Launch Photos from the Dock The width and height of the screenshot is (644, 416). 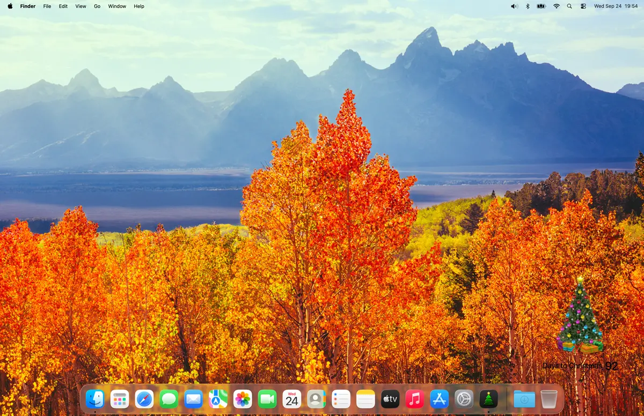click(x=243, y=399)
